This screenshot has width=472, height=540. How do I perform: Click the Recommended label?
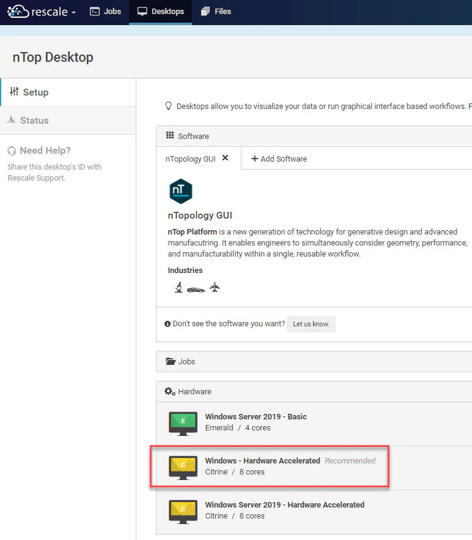click(x=350, y=461)
